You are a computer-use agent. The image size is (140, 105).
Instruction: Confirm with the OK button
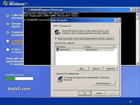point(85,93)
